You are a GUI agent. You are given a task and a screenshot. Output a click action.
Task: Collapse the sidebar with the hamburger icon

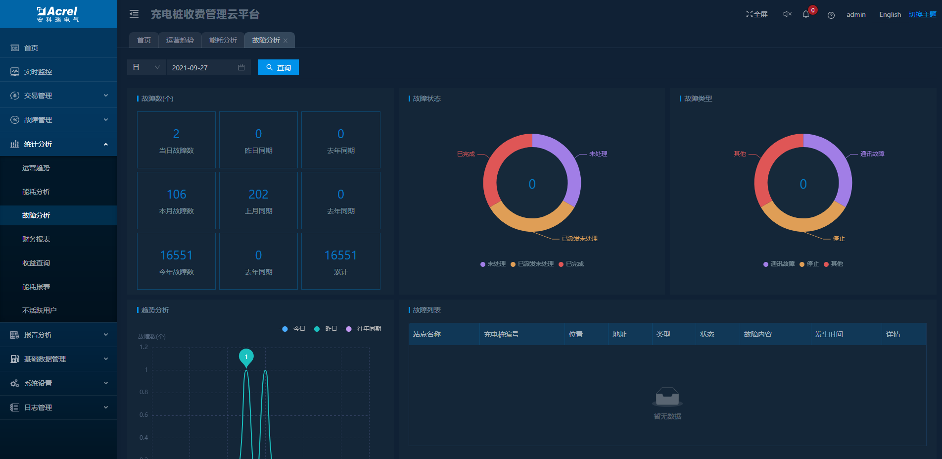point(134,14)
